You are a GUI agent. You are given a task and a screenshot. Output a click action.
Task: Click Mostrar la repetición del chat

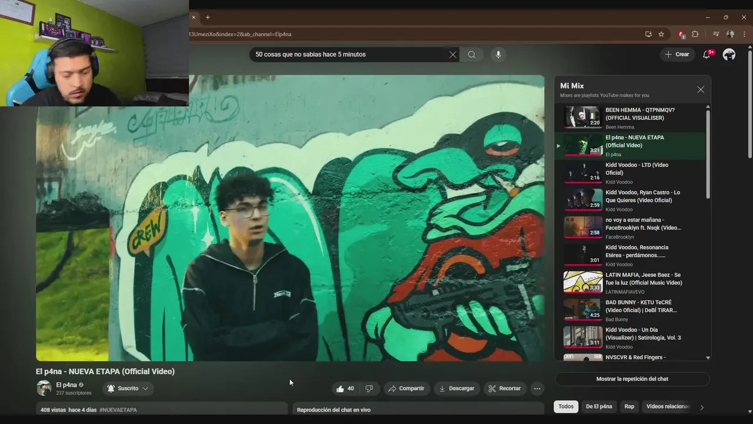point(632,379)
